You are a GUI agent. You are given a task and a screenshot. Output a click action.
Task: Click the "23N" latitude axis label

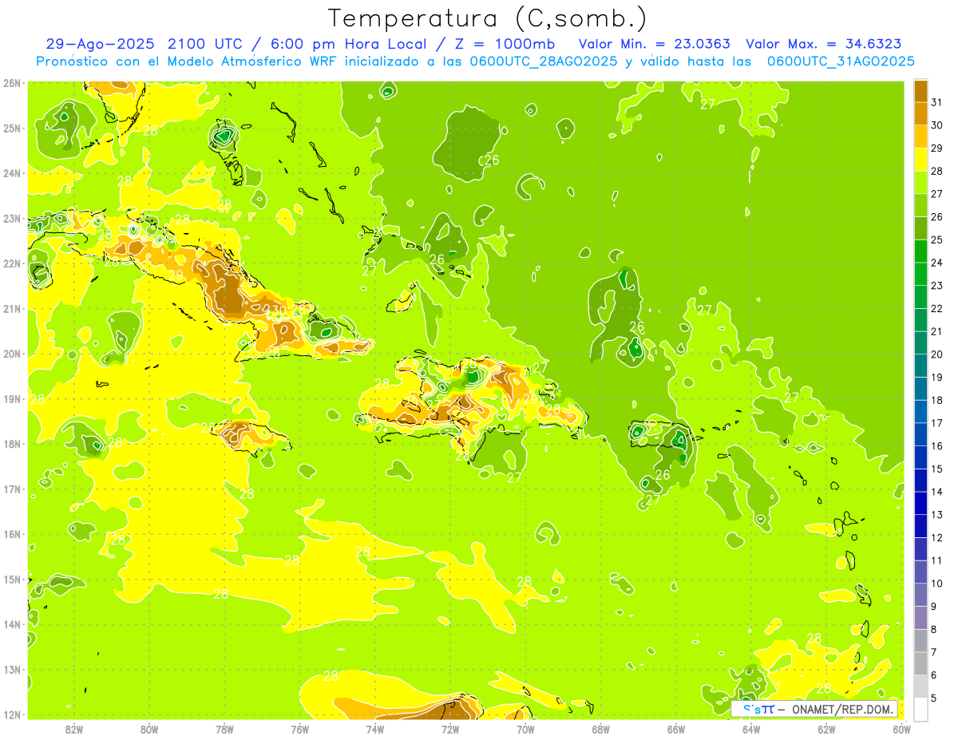click(12, 218)
